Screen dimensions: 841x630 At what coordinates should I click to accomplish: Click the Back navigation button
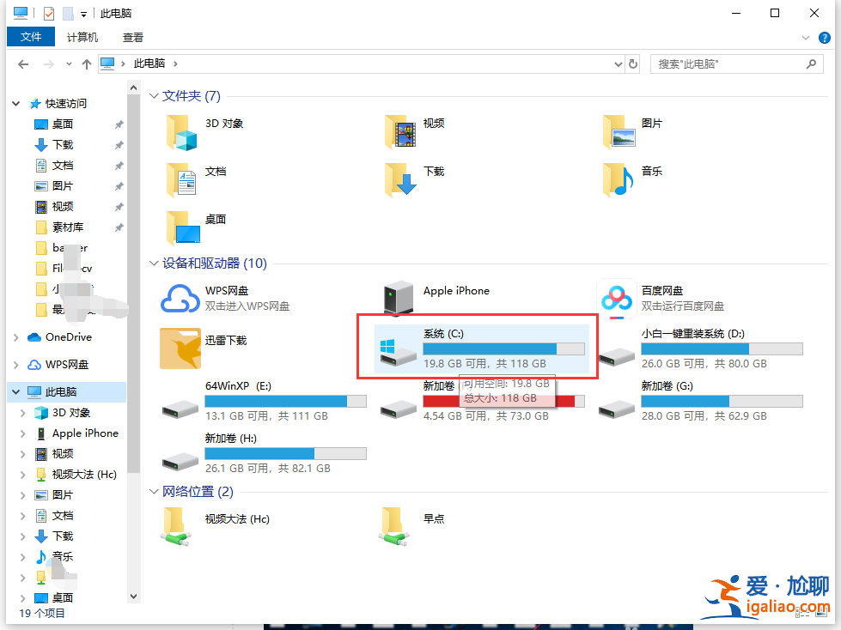[x=21, y=63]
